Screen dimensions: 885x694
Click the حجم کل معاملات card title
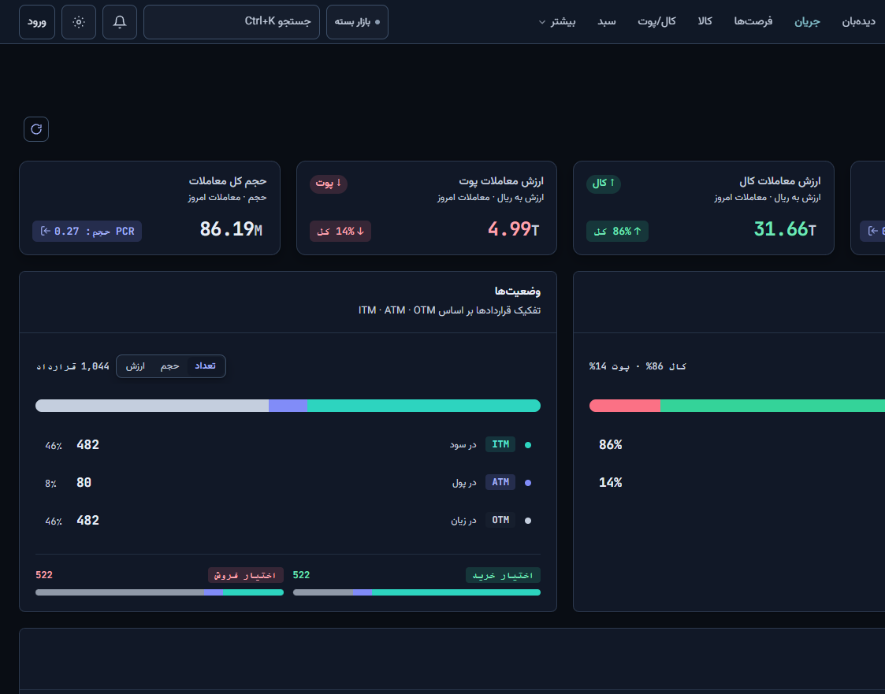click(x=228, y=181)
